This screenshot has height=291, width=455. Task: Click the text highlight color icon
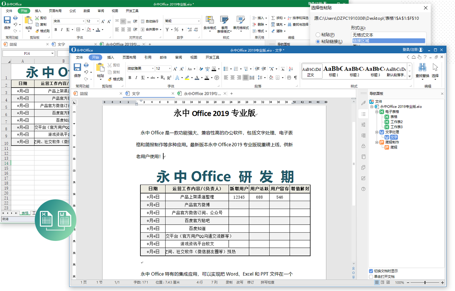click(187, 78)
